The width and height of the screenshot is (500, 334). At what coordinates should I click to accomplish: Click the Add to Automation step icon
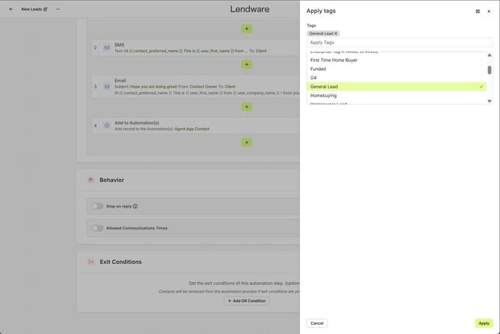click(x=107, y=125)
